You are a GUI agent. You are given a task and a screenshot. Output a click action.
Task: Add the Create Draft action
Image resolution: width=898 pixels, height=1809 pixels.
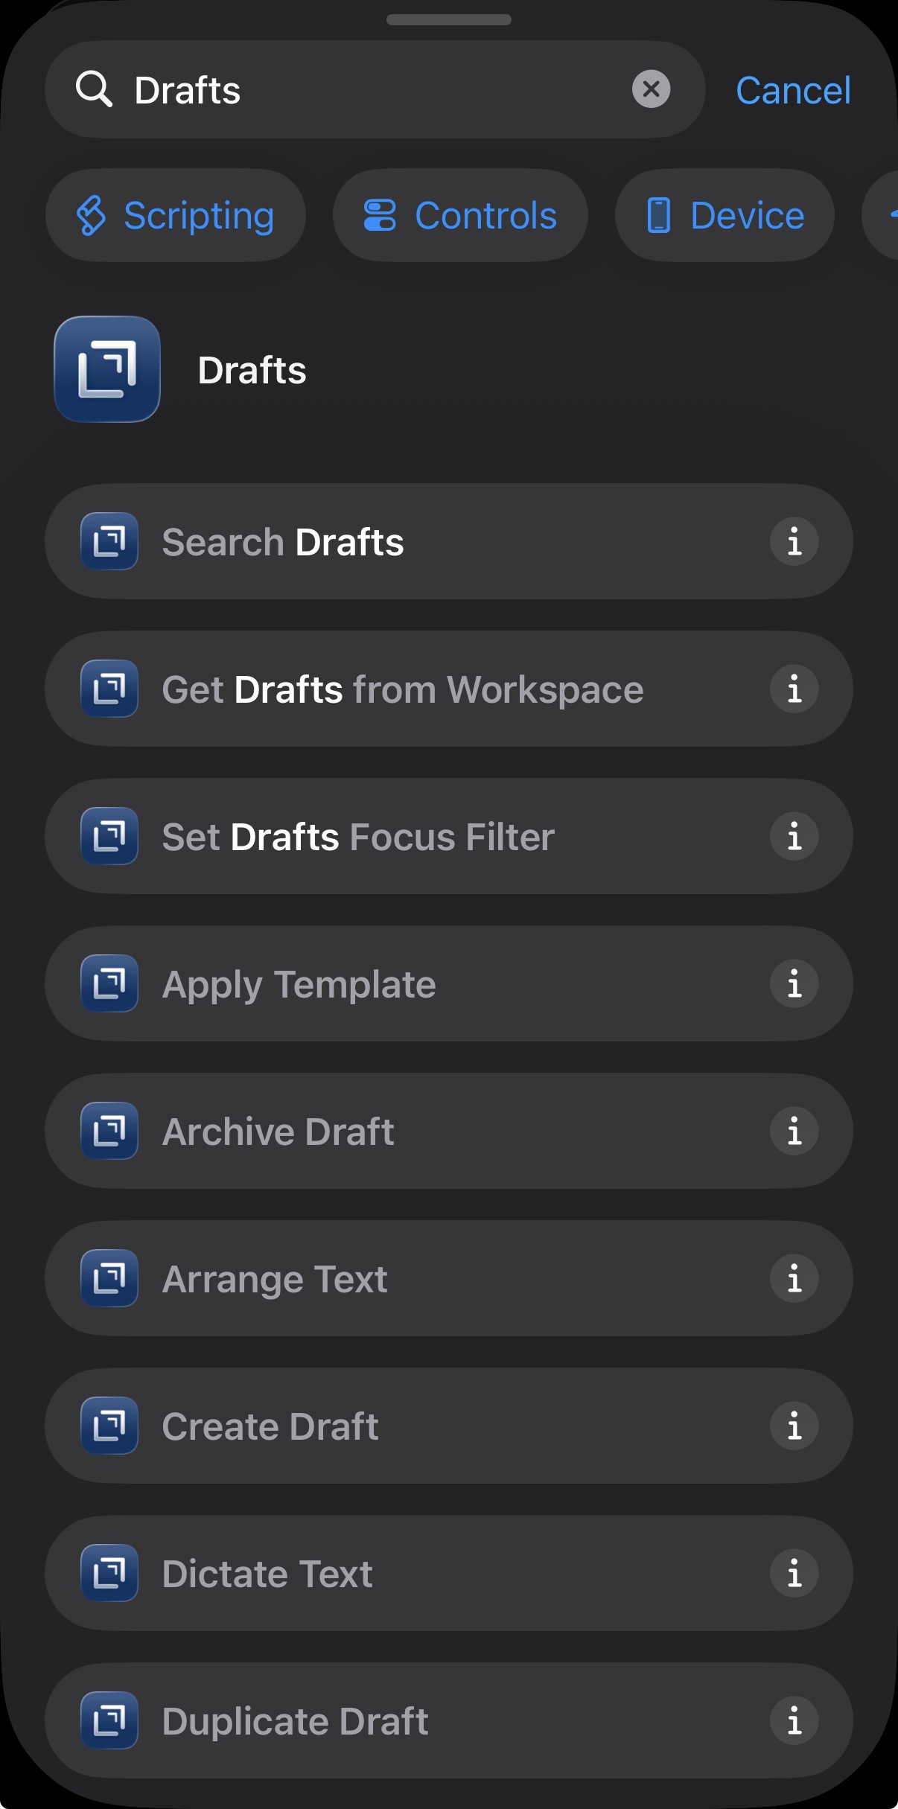point(372,1426)
